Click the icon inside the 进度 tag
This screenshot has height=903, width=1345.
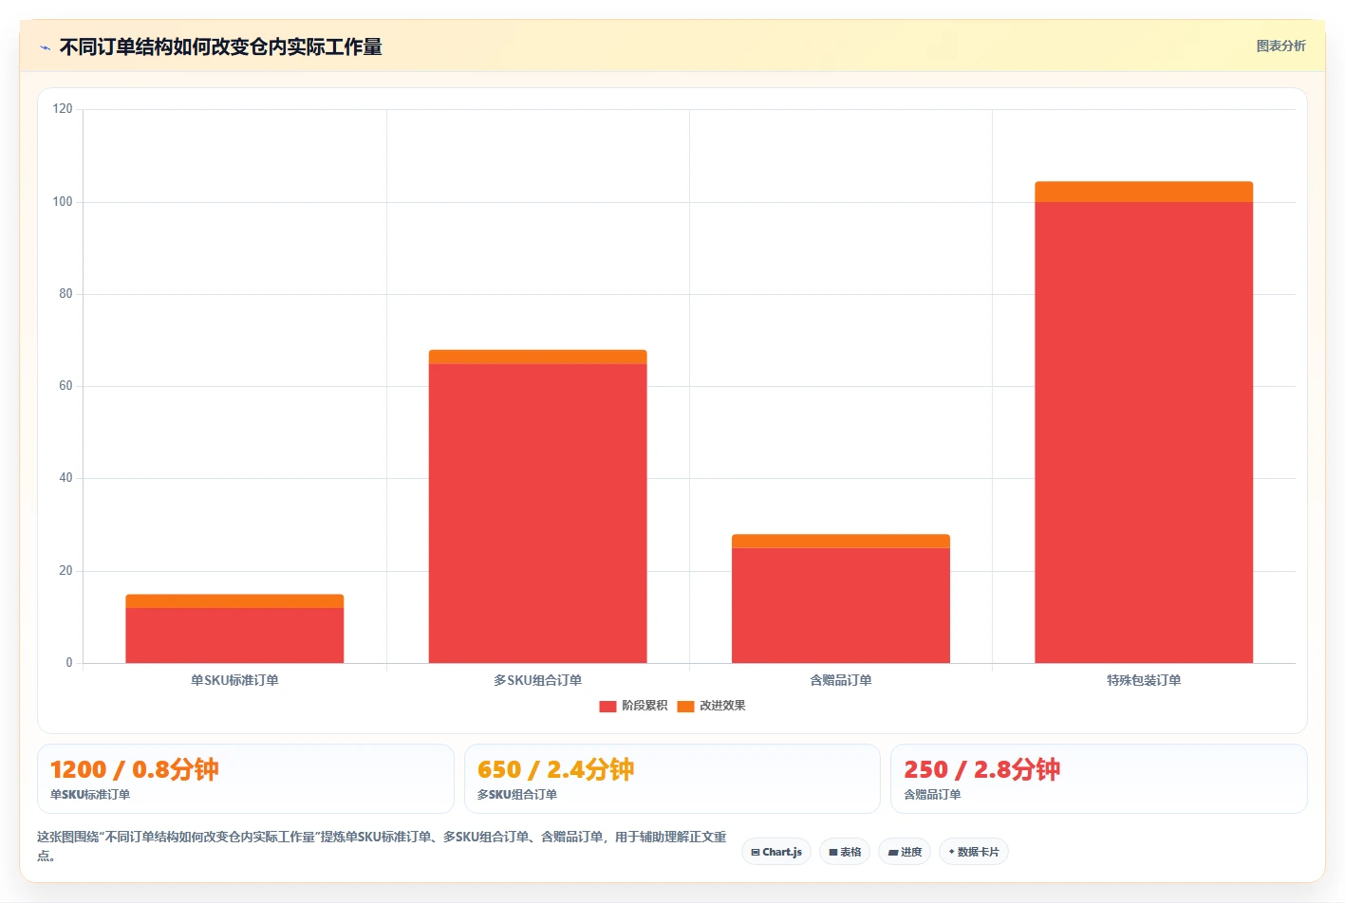pos(892,852)
